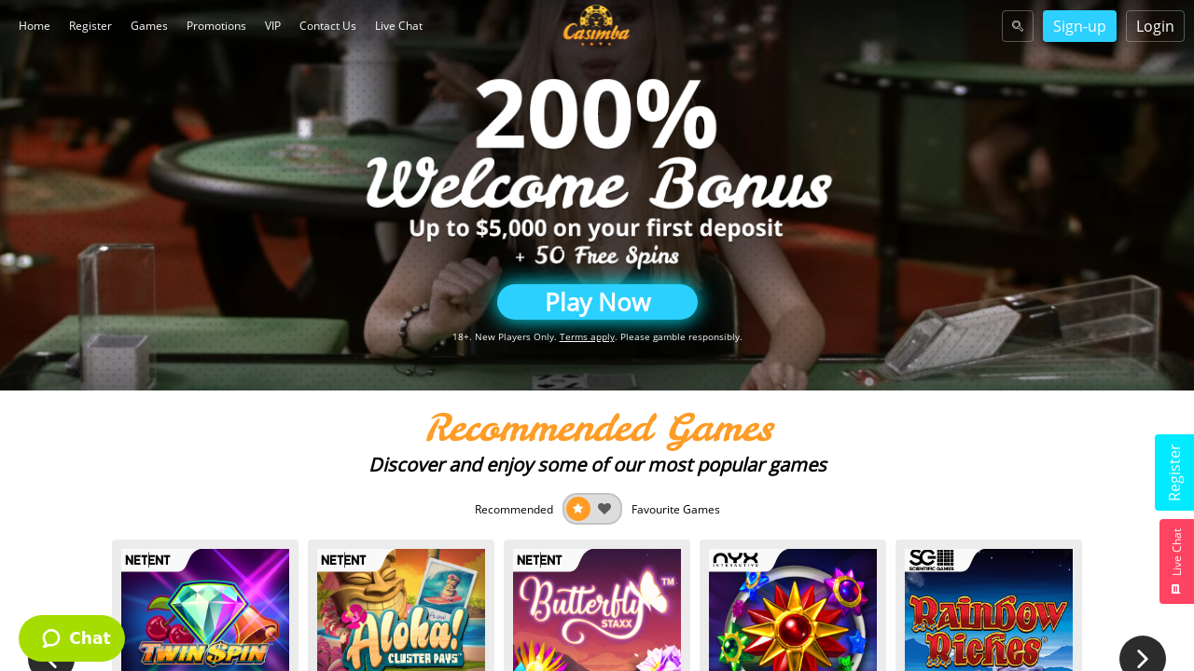The height and width of the screenshot is (671, 1194).
Task: Open the Promotions menu item
Action: click(216, 26)
